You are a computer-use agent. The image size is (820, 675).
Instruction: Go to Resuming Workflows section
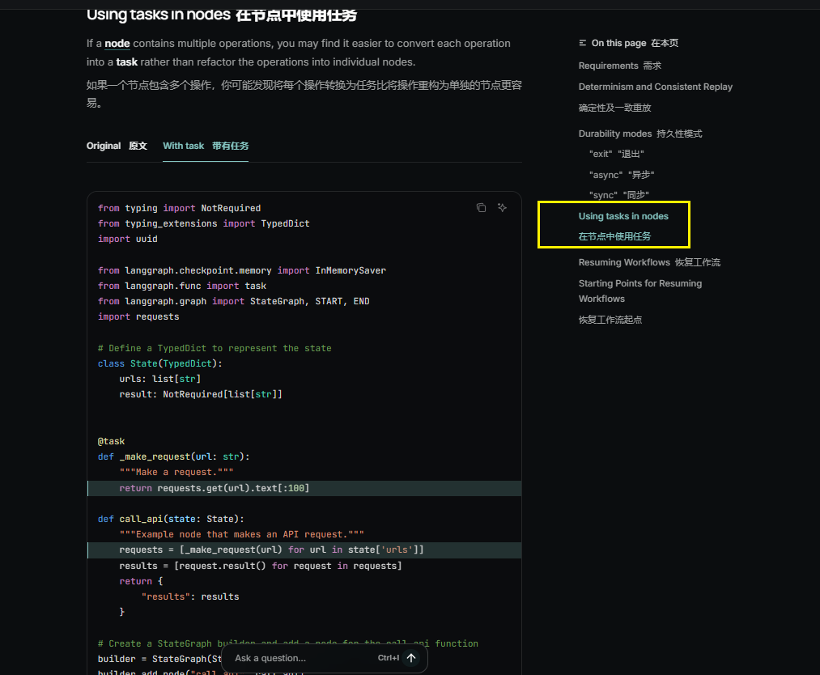tap(649, 262)
